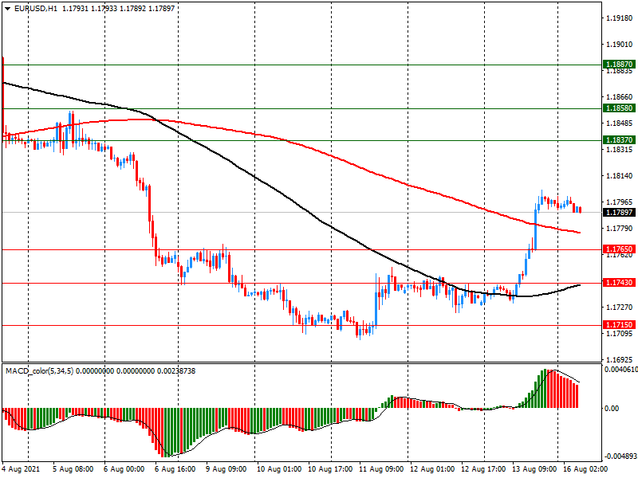
Task: Click the 11 Aug 09:00 time label
Action: coord(381,469)
